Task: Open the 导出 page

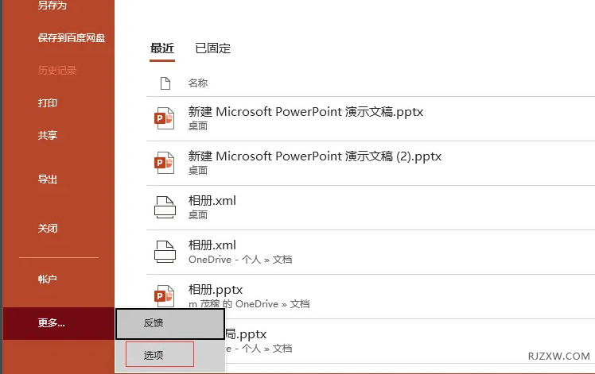Action: pos(48,179)
